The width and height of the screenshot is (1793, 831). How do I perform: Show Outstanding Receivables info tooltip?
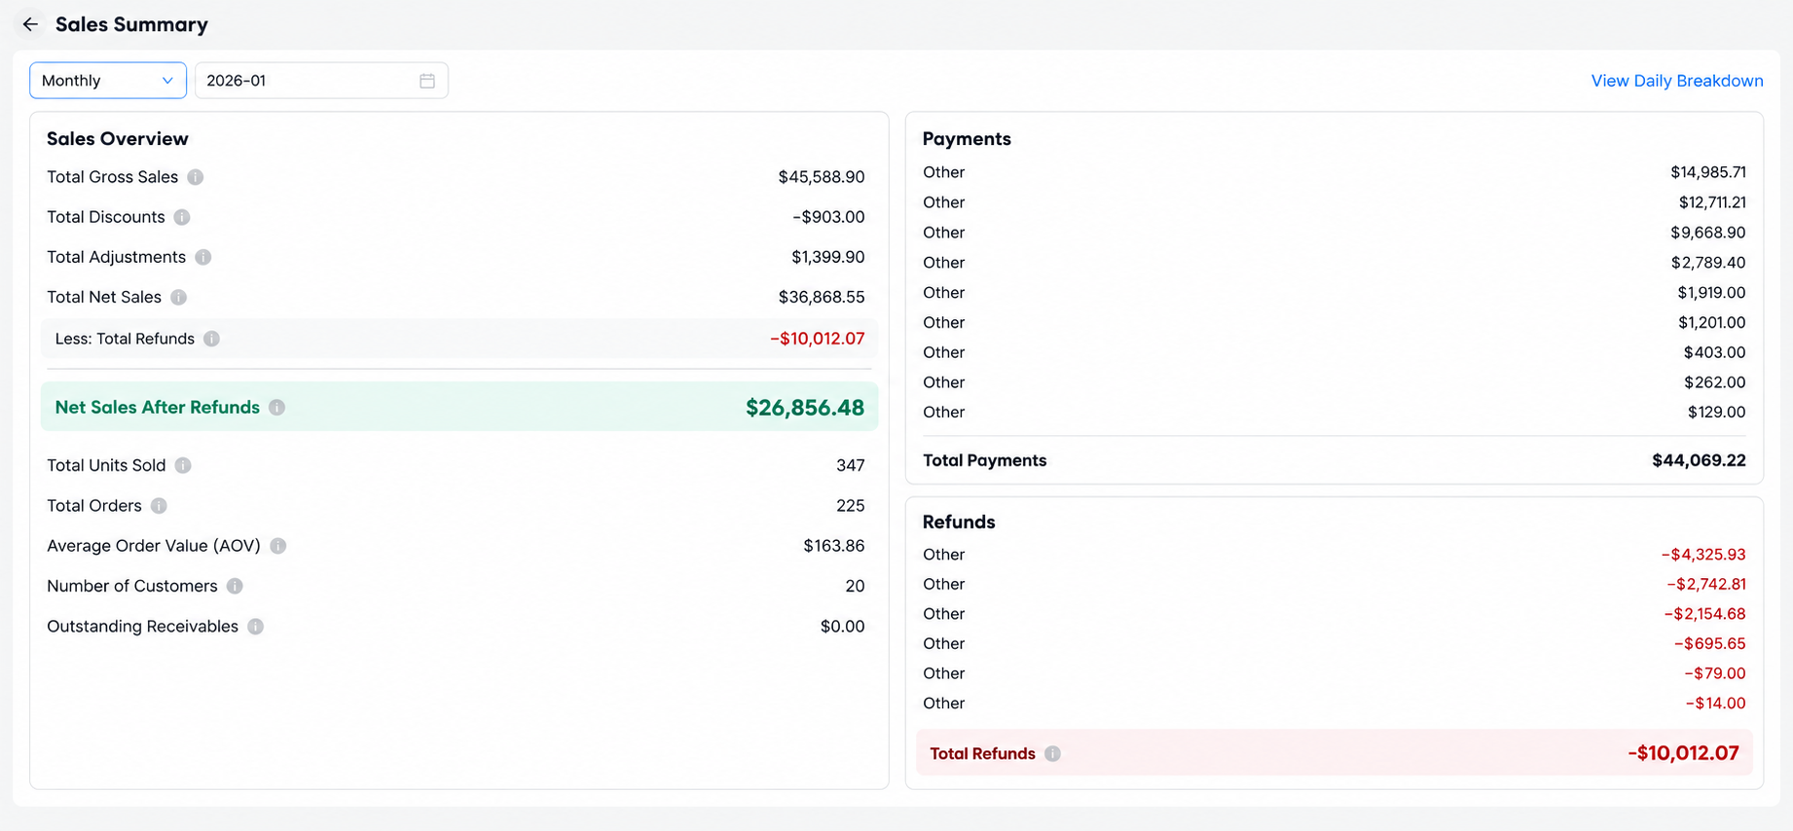(x=255, y=627)
